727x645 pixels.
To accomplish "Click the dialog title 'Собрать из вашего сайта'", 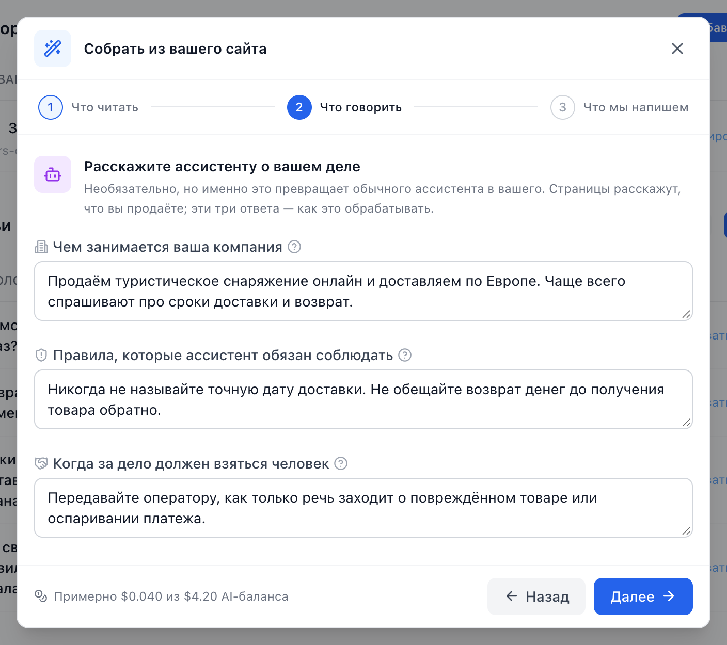I will [176, 49].
